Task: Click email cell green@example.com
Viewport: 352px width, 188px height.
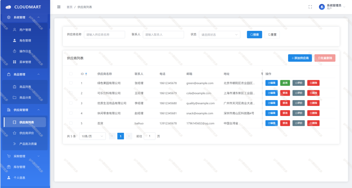Action: 200,83
